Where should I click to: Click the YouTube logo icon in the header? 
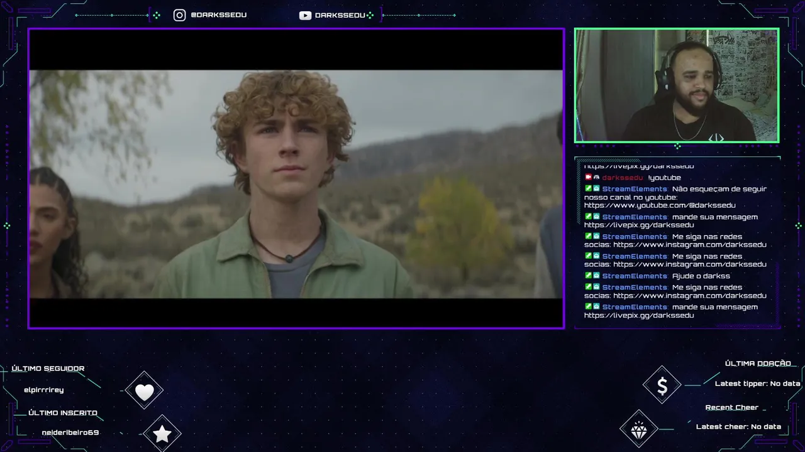coord(305,16)
